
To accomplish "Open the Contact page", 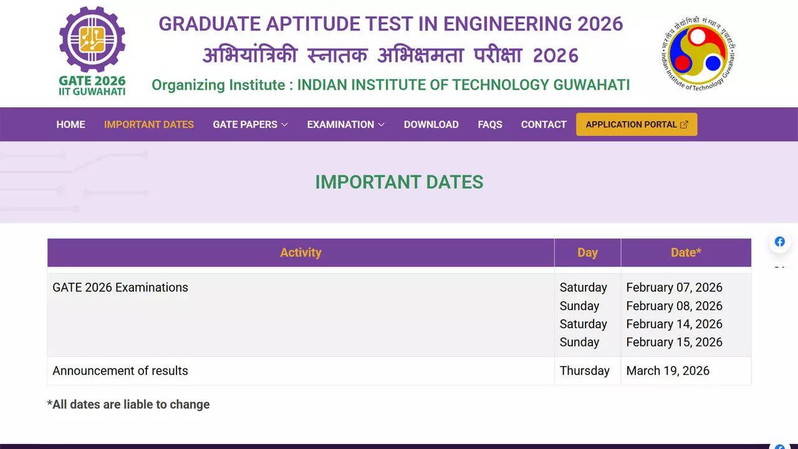I will pos(544,125).
